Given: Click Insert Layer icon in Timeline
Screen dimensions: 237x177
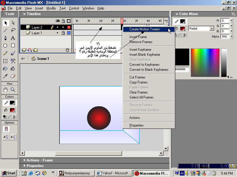Looking at the screenshot, I should pos(24,50).
